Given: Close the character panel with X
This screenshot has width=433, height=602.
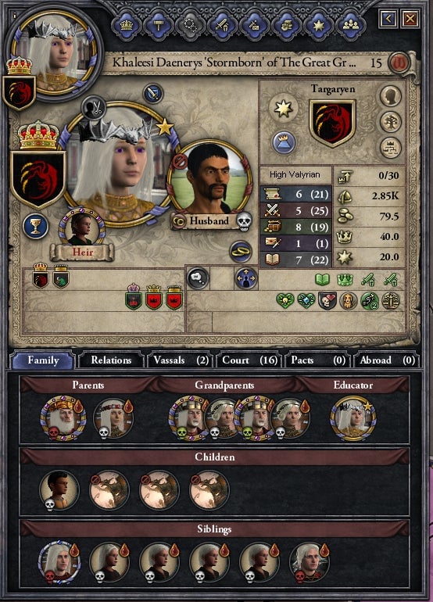Looking at the screenshot, I should 410,19.
